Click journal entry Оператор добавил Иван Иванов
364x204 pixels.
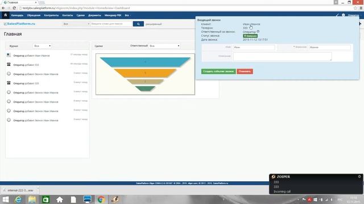[x=31, y=56]
